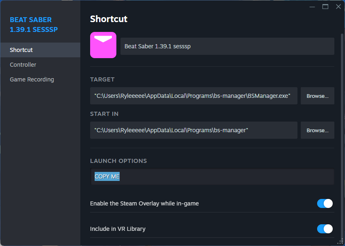Click the Launch Options text field

tap(212, 176)
